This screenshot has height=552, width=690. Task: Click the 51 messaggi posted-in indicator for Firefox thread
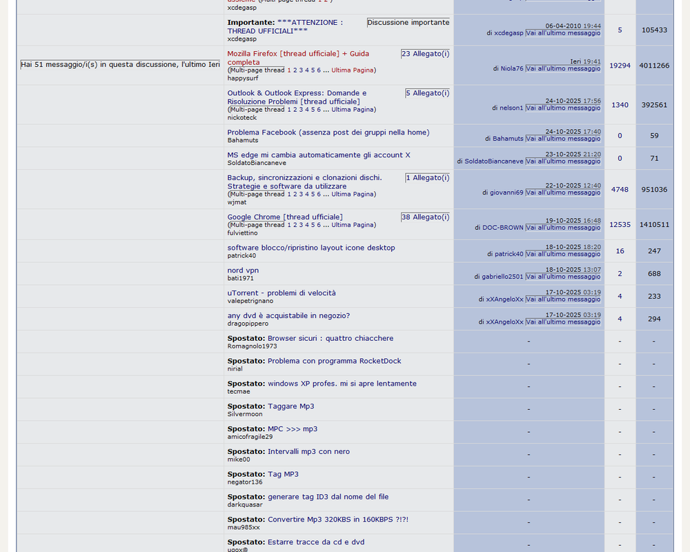pyautogui.click(x=120, y=65)
